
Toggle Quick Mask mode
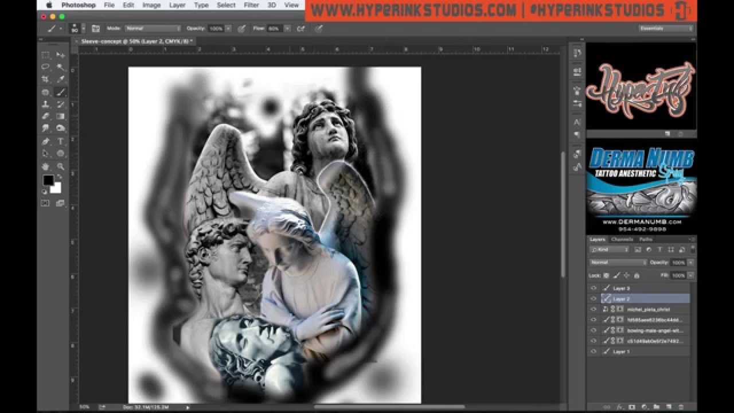45,203
